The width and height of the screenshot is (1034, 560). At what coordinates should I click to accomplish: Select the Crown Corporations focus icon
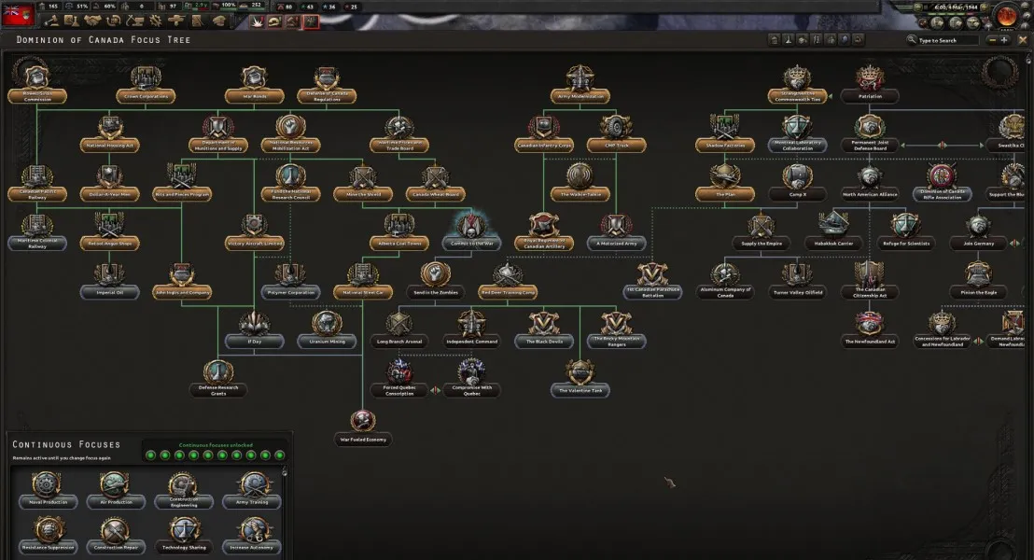[146, 77]
